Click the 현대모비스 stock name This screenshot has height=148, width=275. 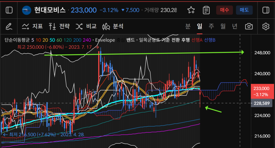(50, 10)
